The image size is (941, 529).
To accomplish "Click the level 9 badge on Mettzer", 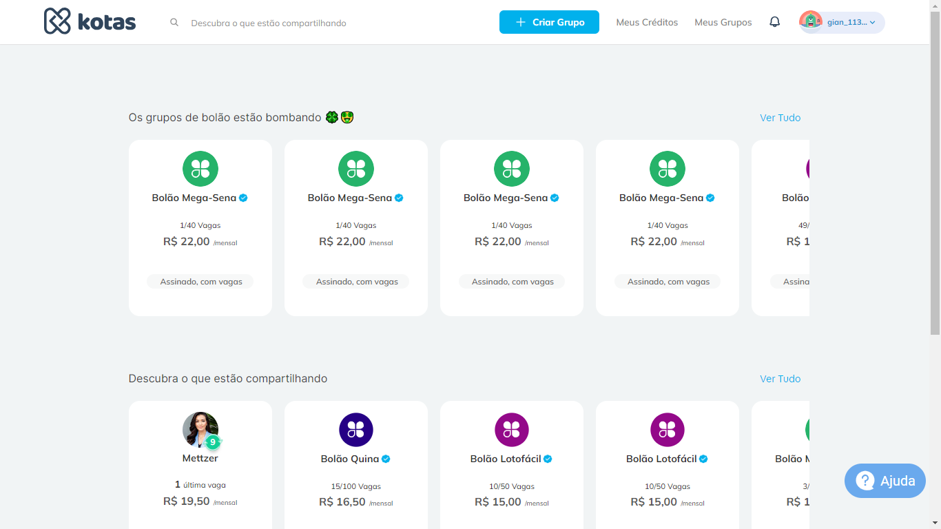I will click(213, 442).
